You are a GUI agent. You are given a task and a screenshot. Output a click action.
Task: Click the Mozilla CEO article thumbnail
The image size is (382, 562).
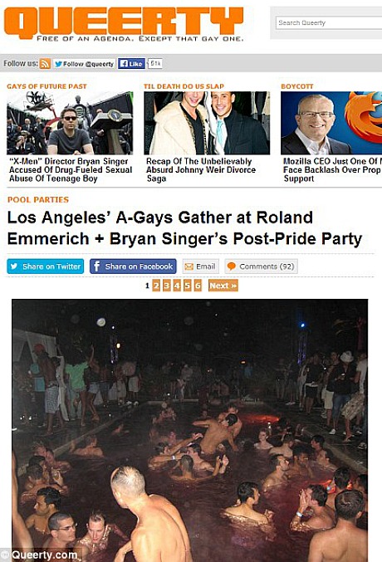[x=331, y=123]
